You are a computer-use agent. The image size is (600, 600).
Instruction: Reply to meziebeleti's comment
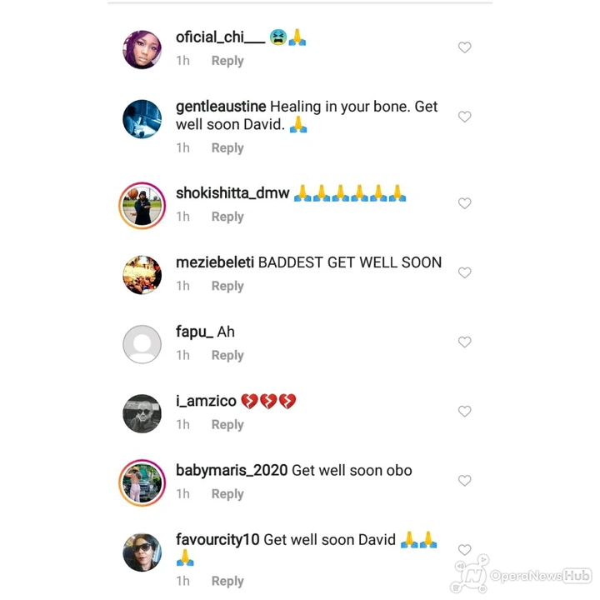click(227, 286)
